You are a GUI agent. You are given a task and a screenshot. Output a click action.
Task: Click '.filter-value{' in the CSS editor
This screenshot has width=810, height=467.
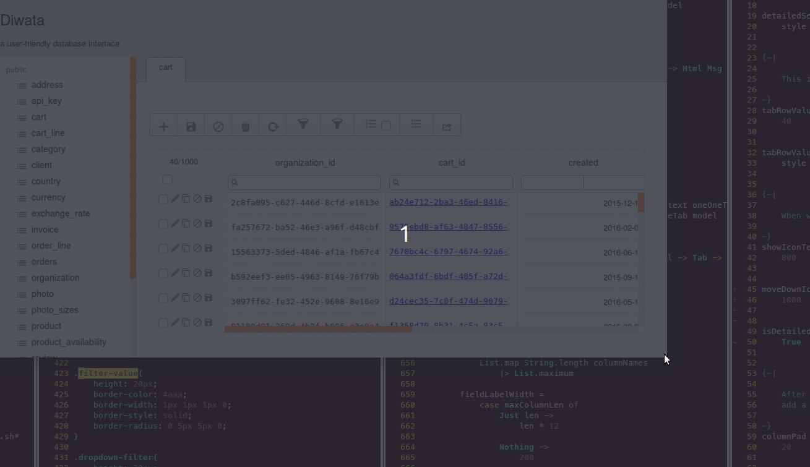pos(108,373)
